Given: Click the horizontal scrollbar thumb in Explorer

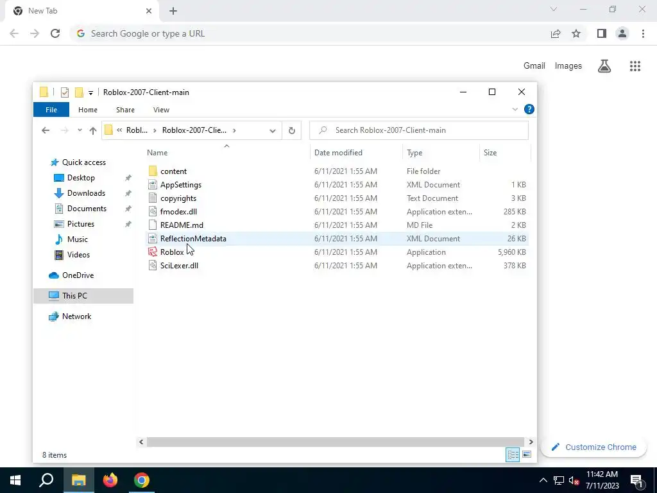Looking at the screenshot, I should (335, 442).
